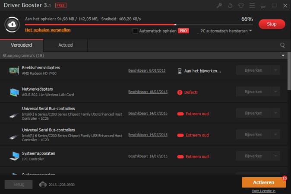
Task: Open the Het ophalen versnellen link
Action: point(47,30)
